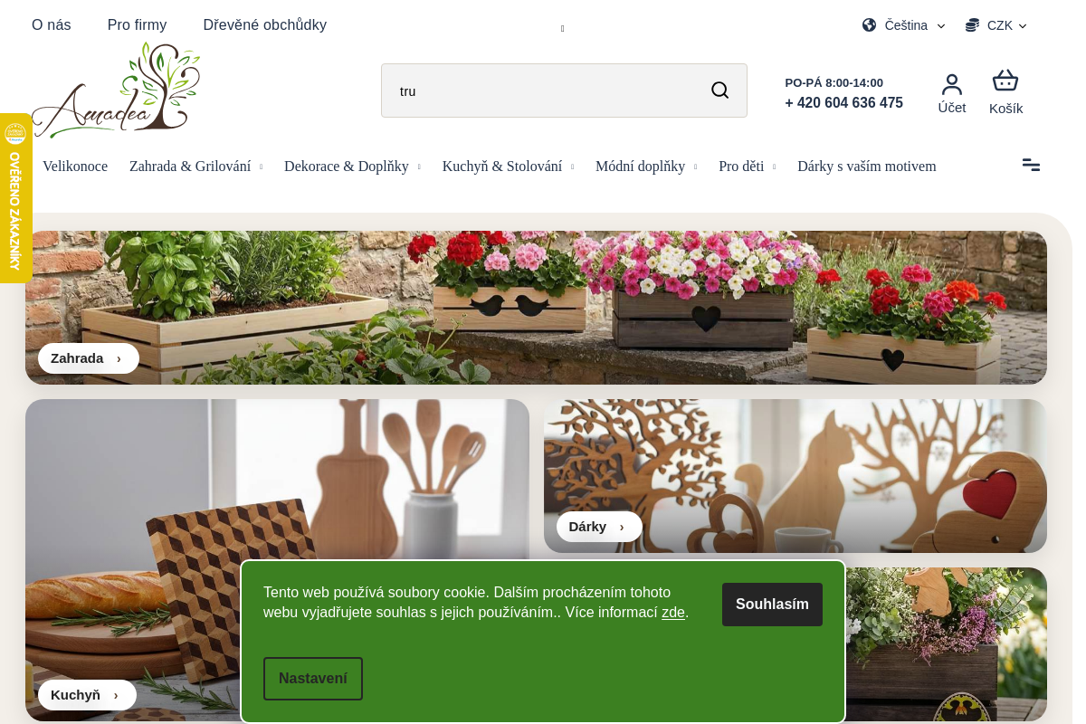The width and height of the screenshot is (1086, 724).
Task: Open the Ověřeno zákazníky side badge
Action: (x=15, y=198)
